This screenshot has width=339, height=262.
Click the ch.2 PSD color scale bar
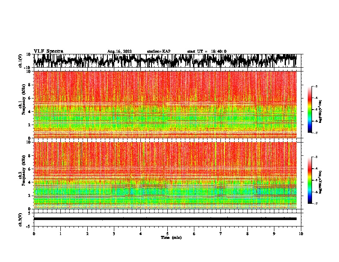pos(310,180)
